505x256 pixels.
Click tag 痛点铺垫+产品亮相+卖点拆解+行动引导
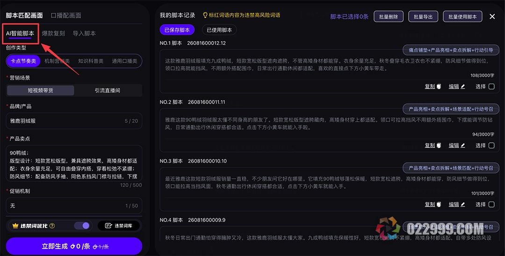(x=451, y=50)
